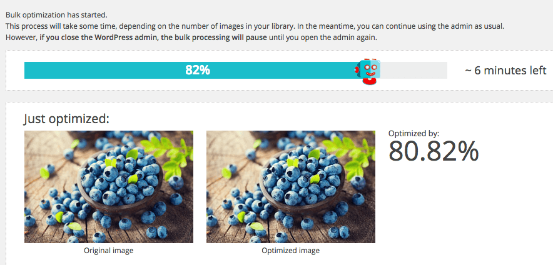This screenshot has width=553, height=265.
Task: Click the "until you open the admin again" text
Action: pos(318,37)
